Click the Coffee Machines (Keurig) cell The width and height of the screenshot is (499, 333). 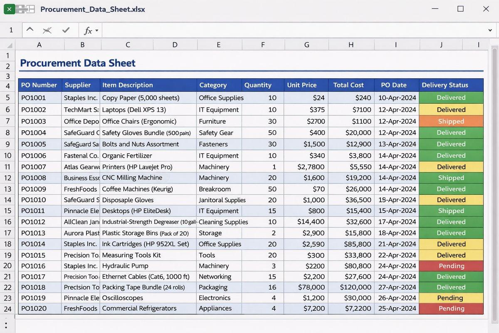pyautogui.click(x=148, y=189)
